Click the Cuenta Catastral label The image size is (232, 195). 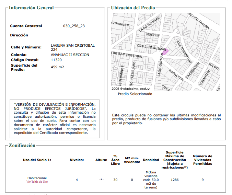26,26
